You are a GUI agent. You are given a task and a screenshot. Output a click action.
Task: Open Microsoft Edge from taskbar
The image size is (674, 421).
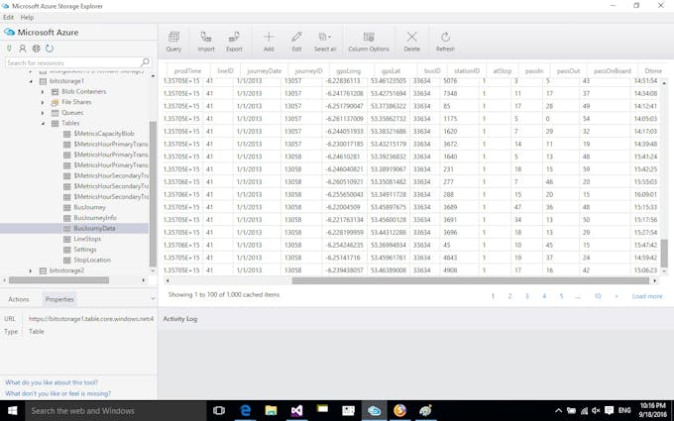[x=245, y=411]
